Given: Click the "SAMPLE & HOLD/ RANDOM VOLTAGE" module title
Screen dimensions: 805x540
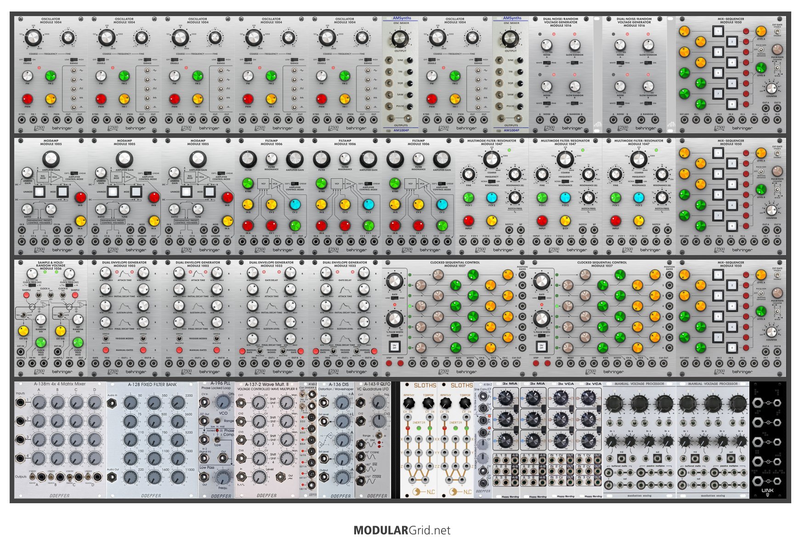Looking at the screenshot, I should (x=51, y=264).
